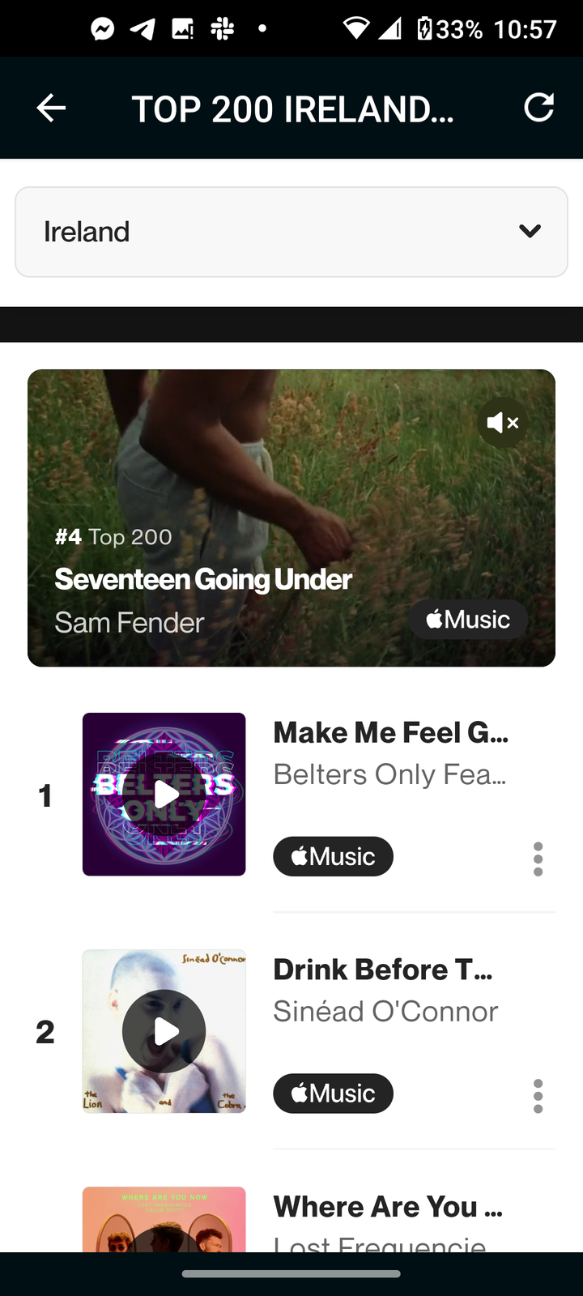Tap the Telegram notification icon in status bar

pyautogui.click(x=143, y=29)
